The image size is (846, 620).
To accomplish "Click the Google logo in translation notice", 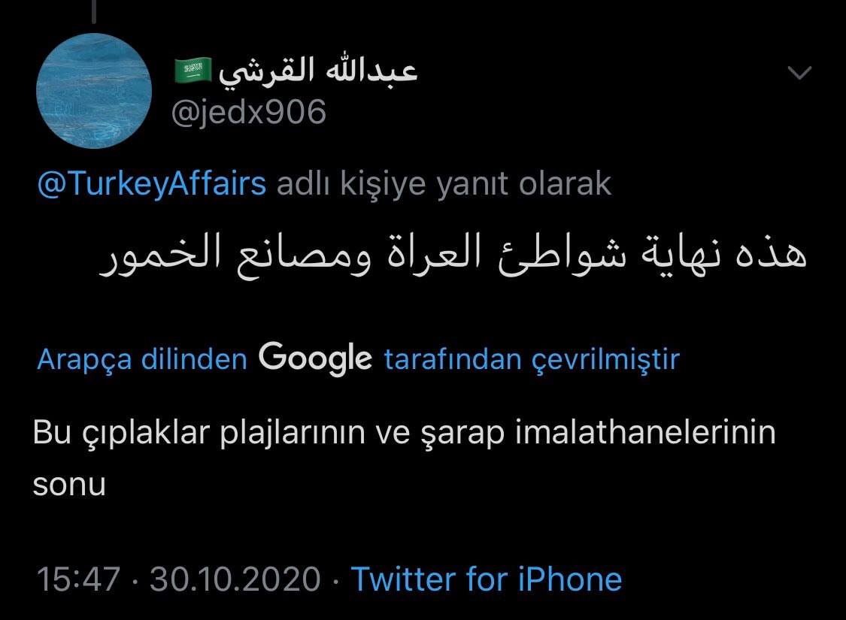I will (315, 358).
